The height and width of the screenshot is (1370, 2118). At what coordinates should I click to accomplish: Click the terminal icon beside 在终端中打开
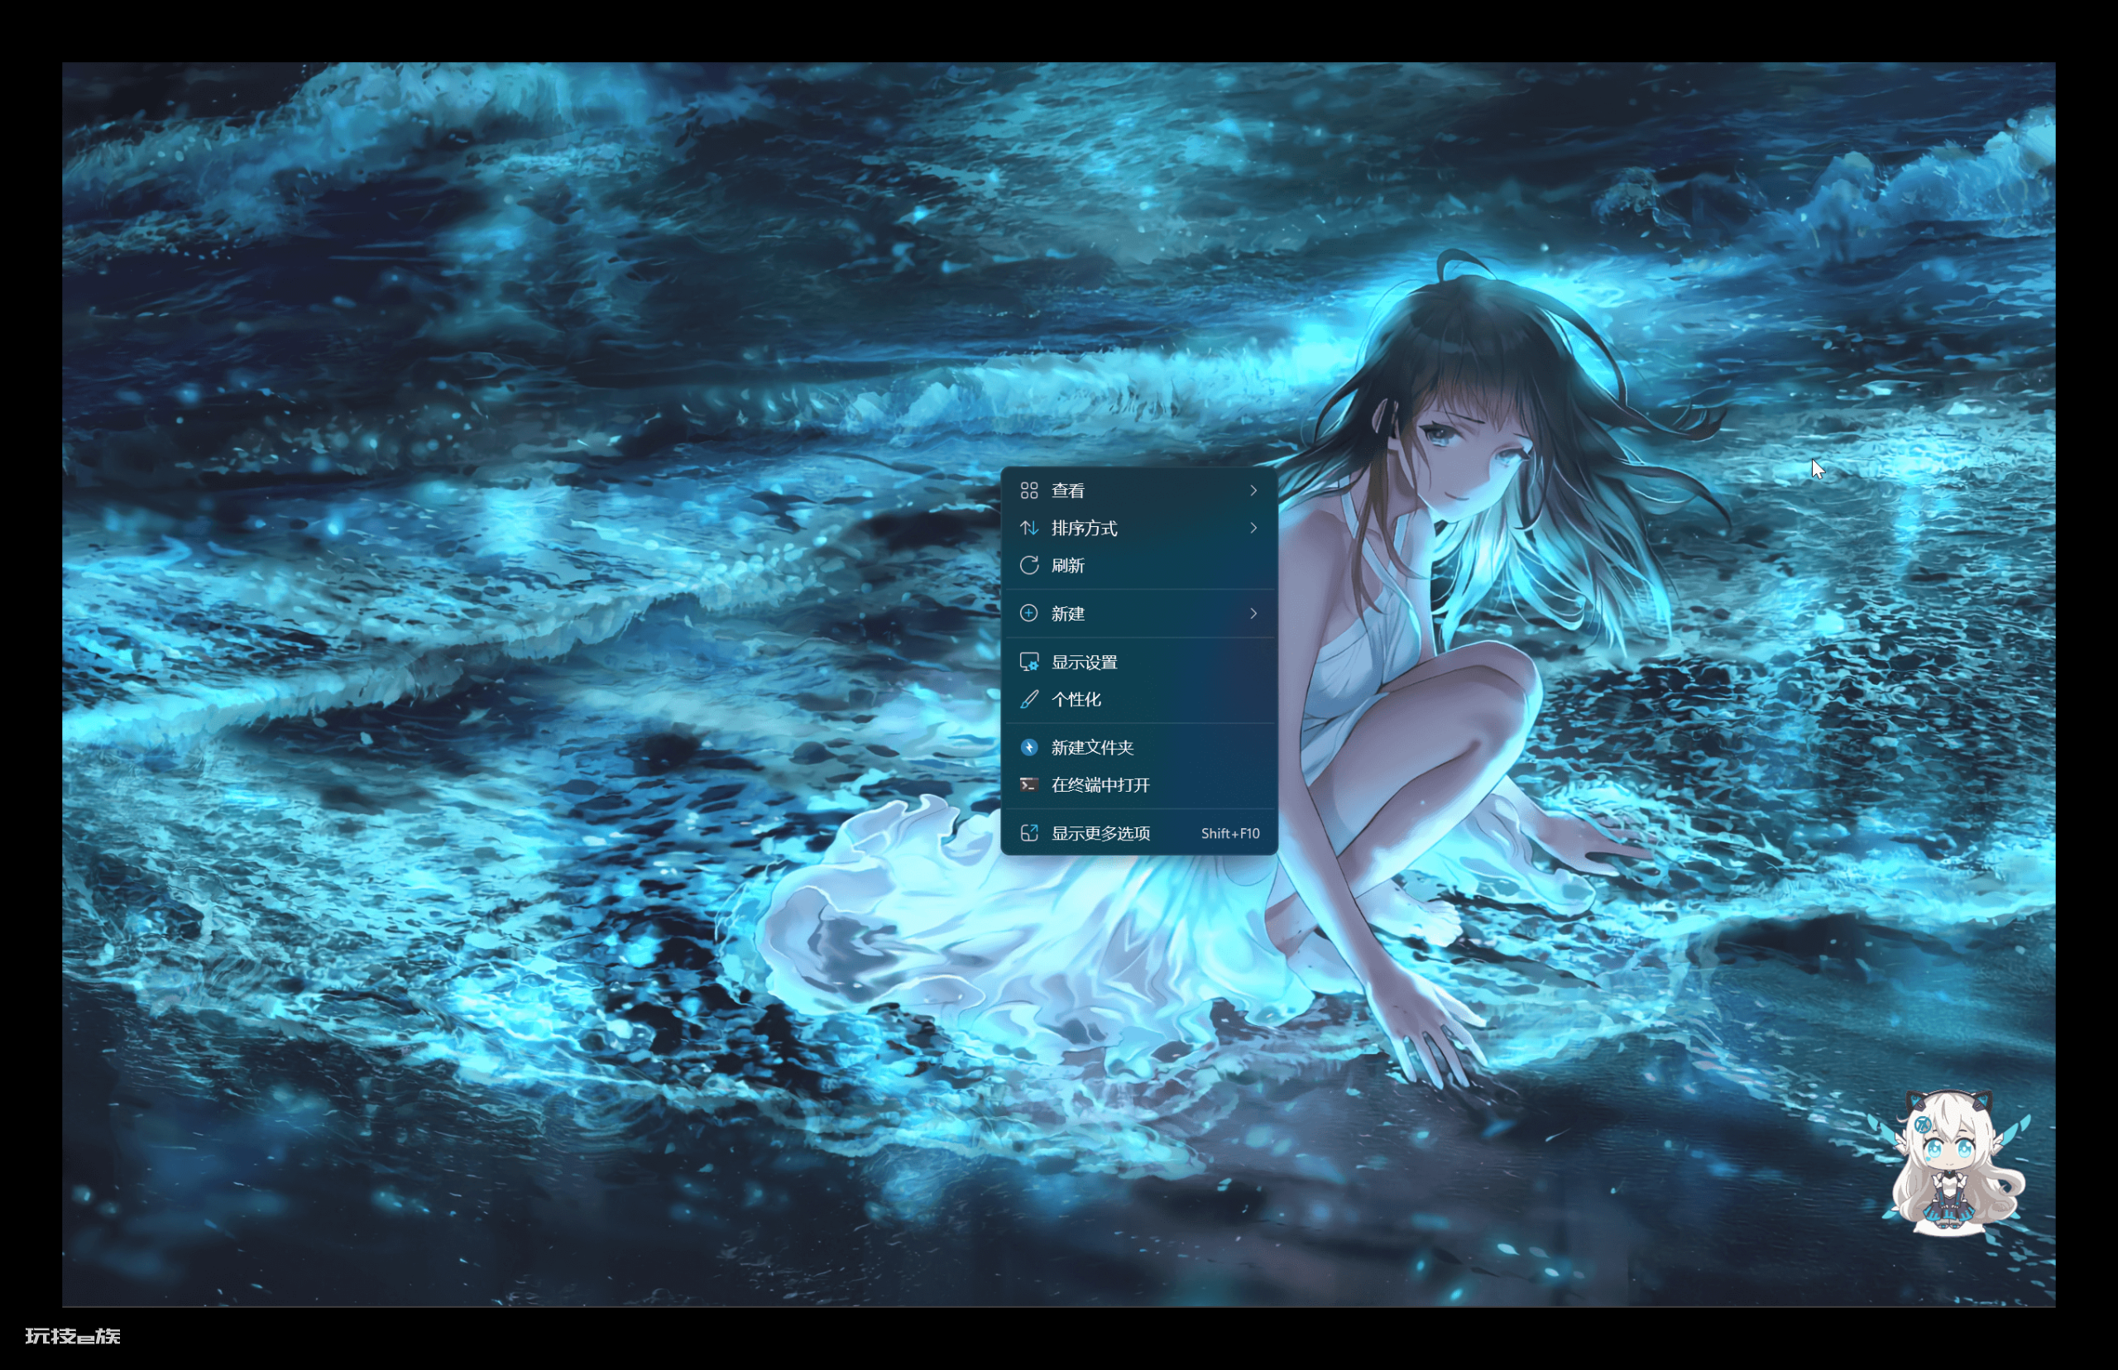pos(1029,784)
